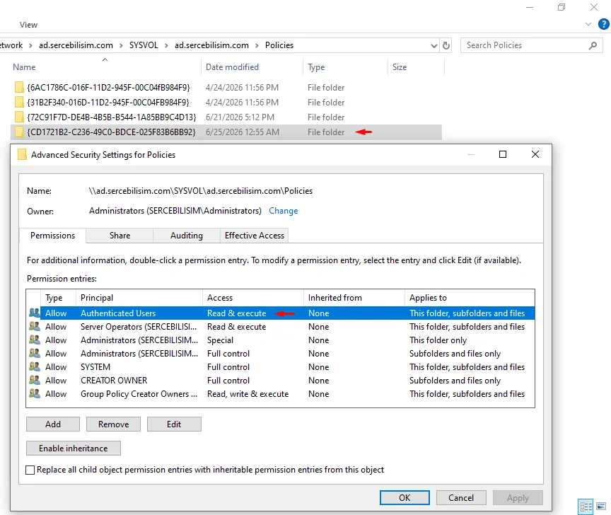Open the View ribbon tab
Viewport: 611px width, 515px height.
tap(28, 25)
